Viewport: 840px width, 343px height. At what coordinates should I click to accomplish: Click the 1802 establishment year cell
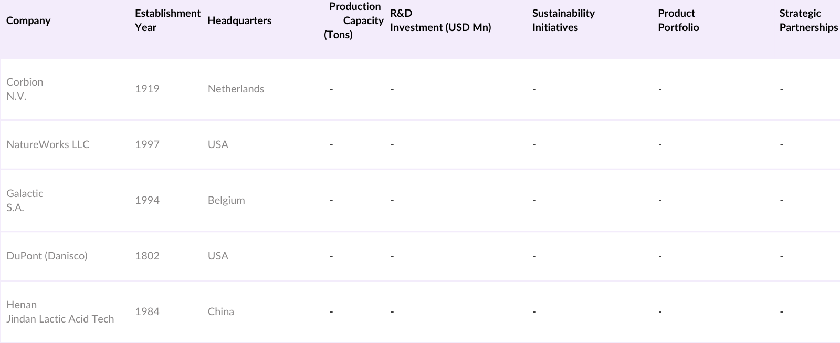click(147, 256)
